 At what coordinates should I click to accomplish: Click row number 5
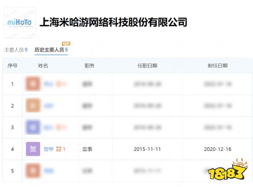tap(12, 171)
